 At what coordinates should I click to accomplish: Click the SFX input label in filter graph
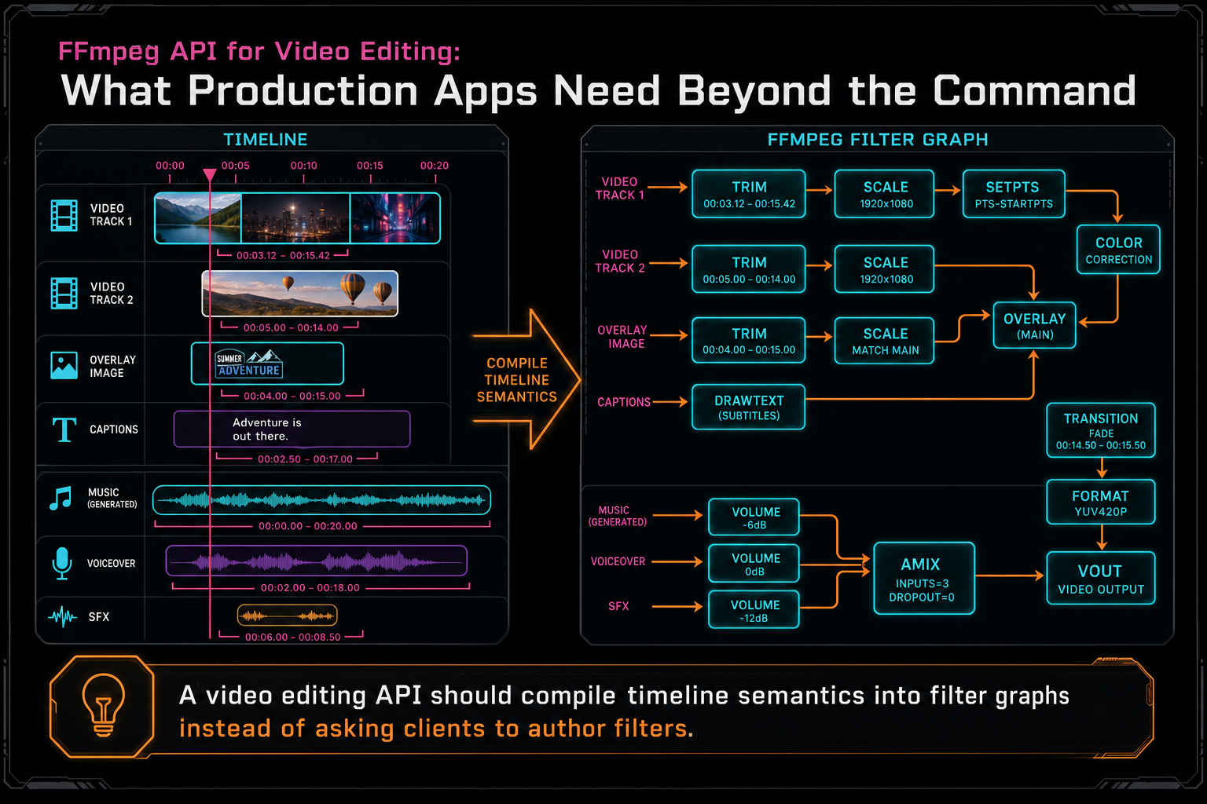pos(618,606)
